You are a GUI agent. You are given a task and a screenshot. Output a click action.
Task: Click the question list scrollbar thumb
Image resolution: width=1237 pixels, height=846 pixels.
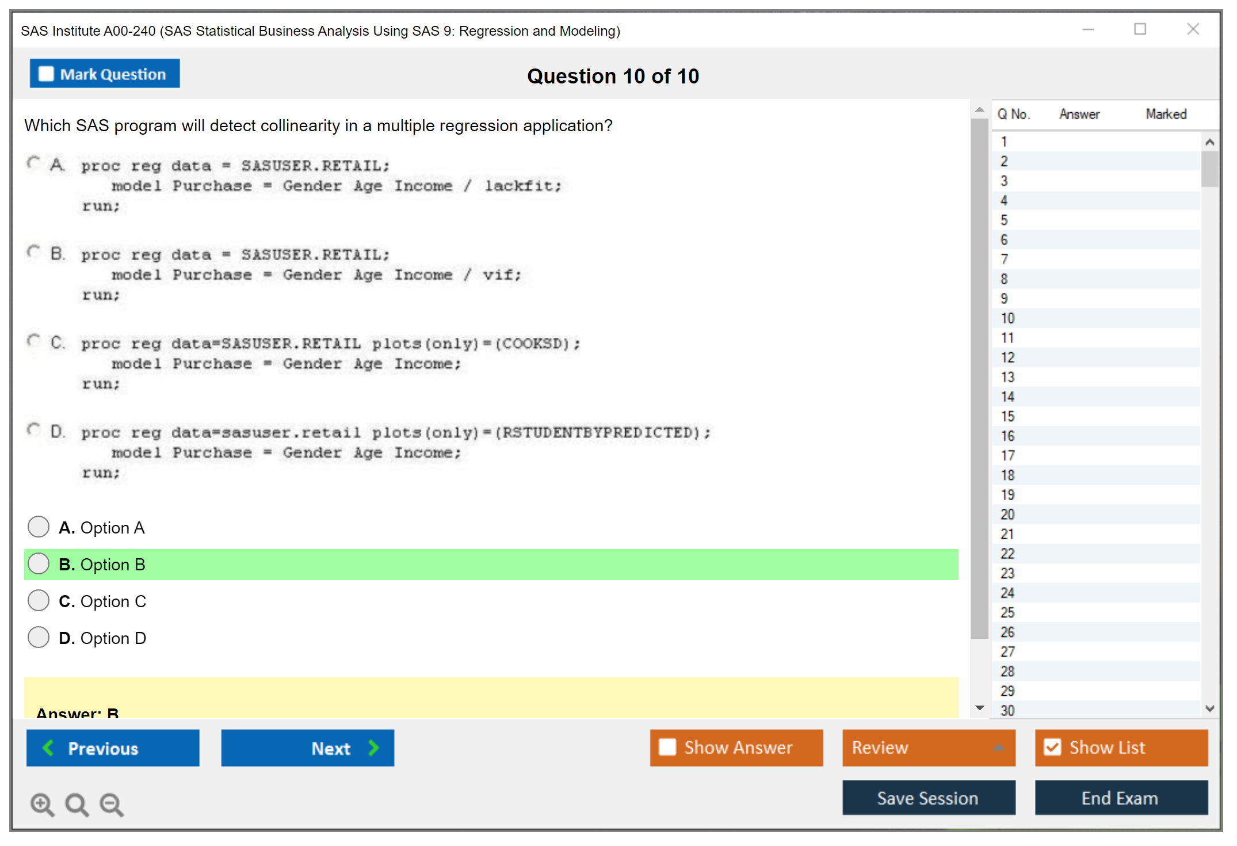click(1209, 169)
